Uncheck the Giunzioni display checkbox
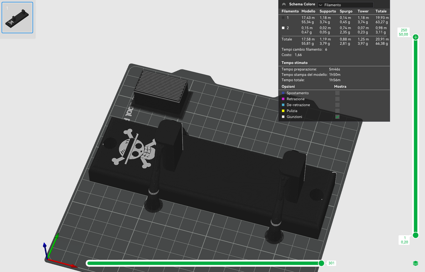This screenshot has height=272, width=425. tap(337, 117)
